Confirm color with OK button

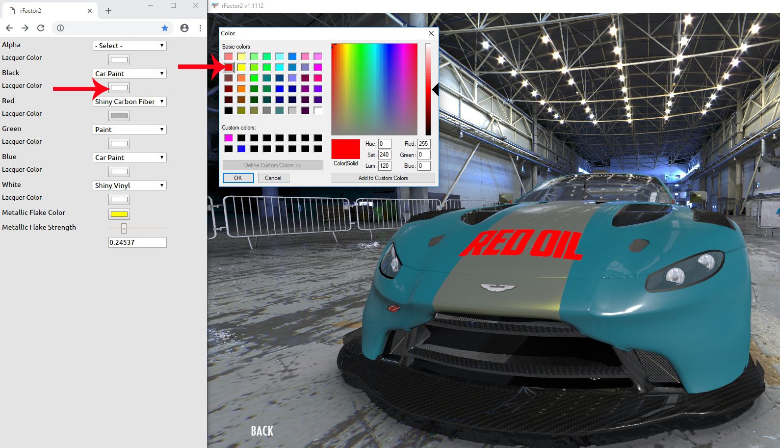(238, 178)
